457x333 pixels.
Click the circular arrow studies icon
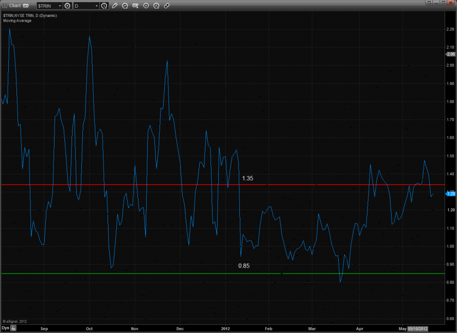[x=125, y=6]
